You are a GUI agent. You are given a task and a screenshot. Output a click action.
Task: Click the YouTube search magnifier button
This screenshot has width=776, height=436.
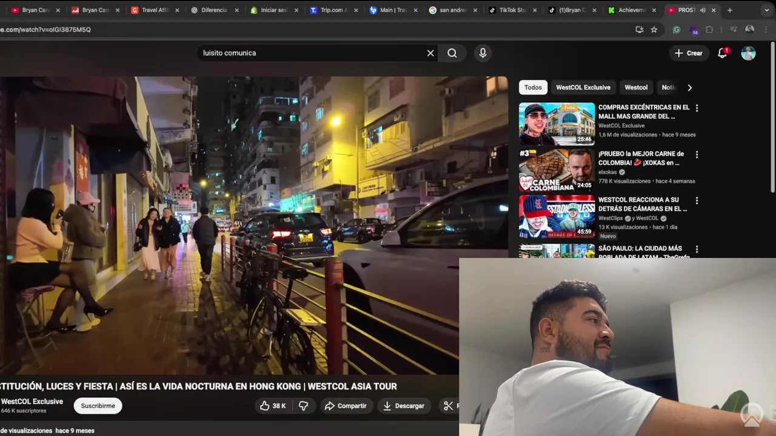(x=452, y=53)
